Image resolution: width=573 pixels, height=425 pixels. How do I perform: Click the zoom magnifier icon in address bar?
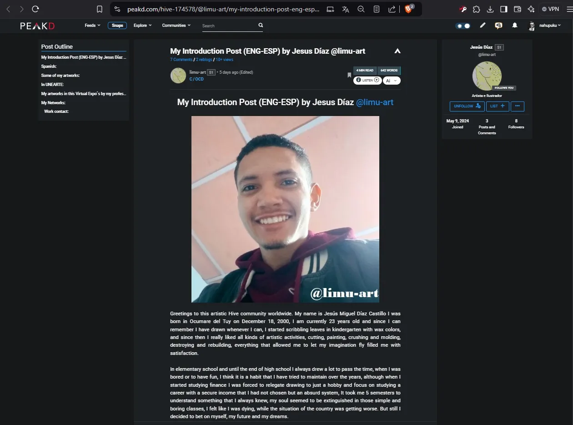coord(361,9)
